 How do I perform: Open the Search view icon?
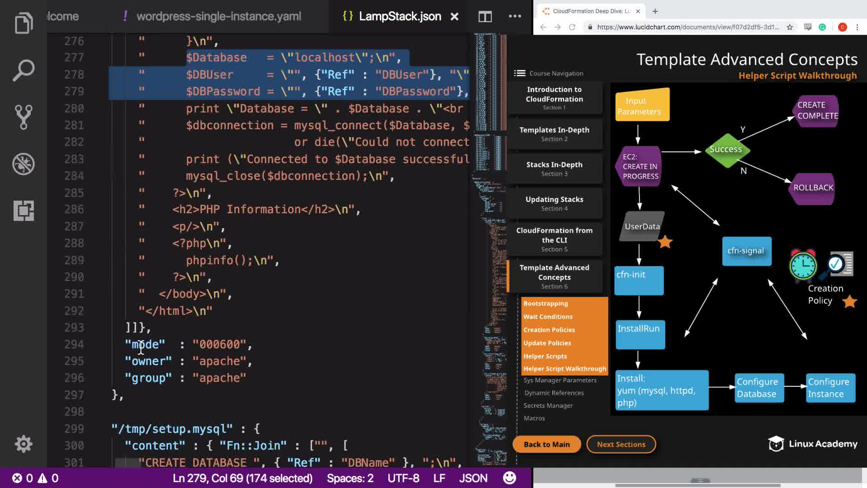pyautogui.click(x=23, y=70)
